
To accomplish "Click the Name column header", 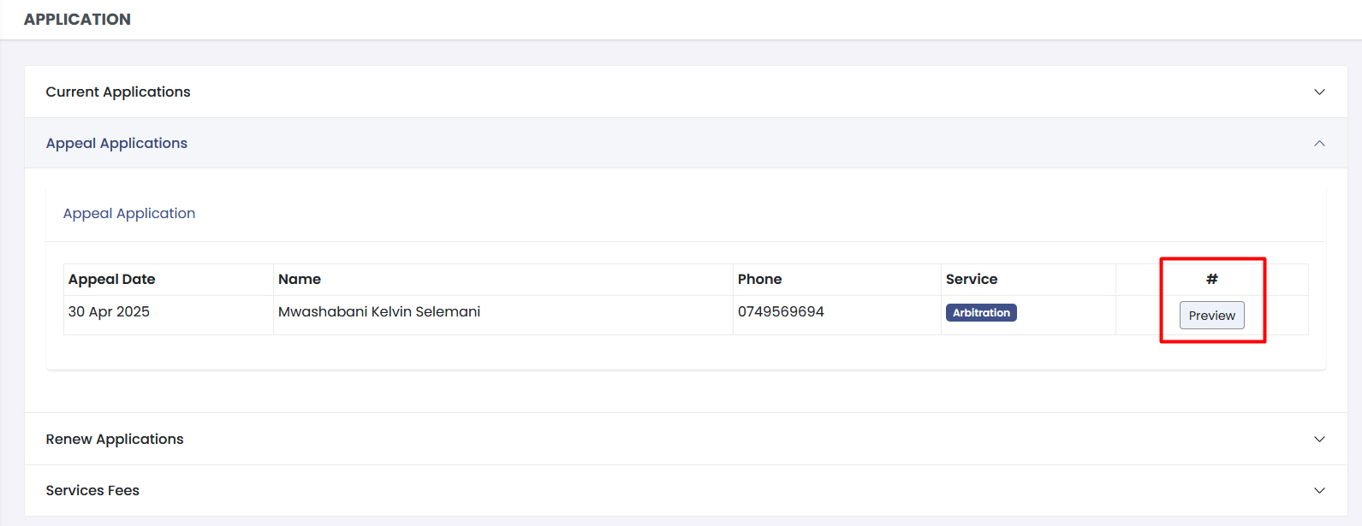I will click(x=300, y=280).
